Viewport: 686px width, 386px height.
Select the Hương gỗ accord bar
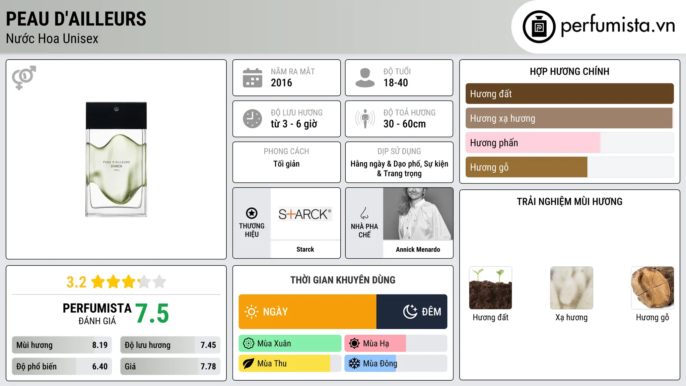tap(569, 167)
